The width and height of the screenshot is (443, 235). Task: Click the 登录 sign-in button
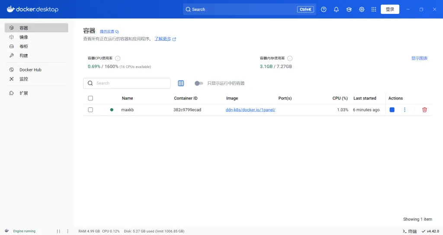(x=390, y=10)
